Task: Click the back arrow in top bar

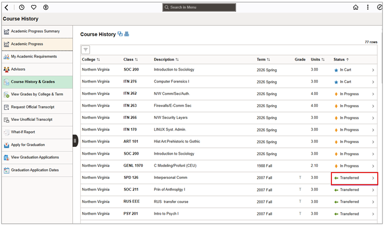Action: 6,7
